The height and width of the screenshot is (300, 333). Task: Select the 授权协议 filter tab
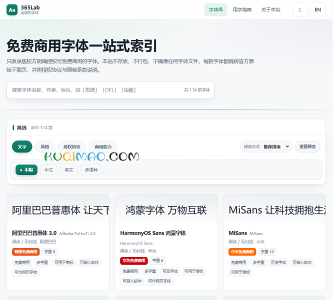pyautogui.click(x=72, y=146)
